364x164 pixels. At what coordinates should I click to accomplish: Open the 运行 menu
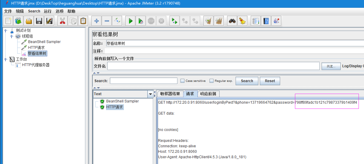(x=48, y=11)
